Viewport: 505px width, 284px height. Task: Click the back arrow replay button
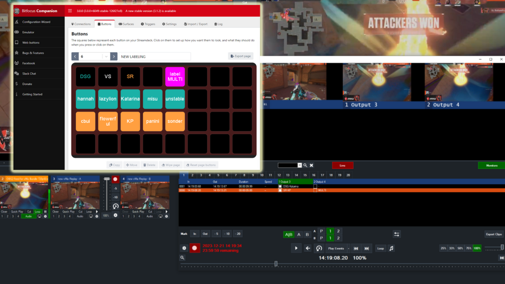[x=308, y=248]
